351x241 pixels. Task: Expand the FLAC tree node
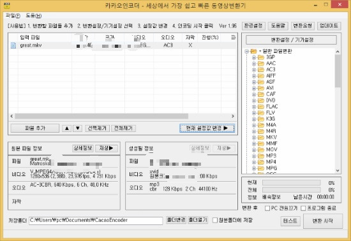(x=254, y=106)
